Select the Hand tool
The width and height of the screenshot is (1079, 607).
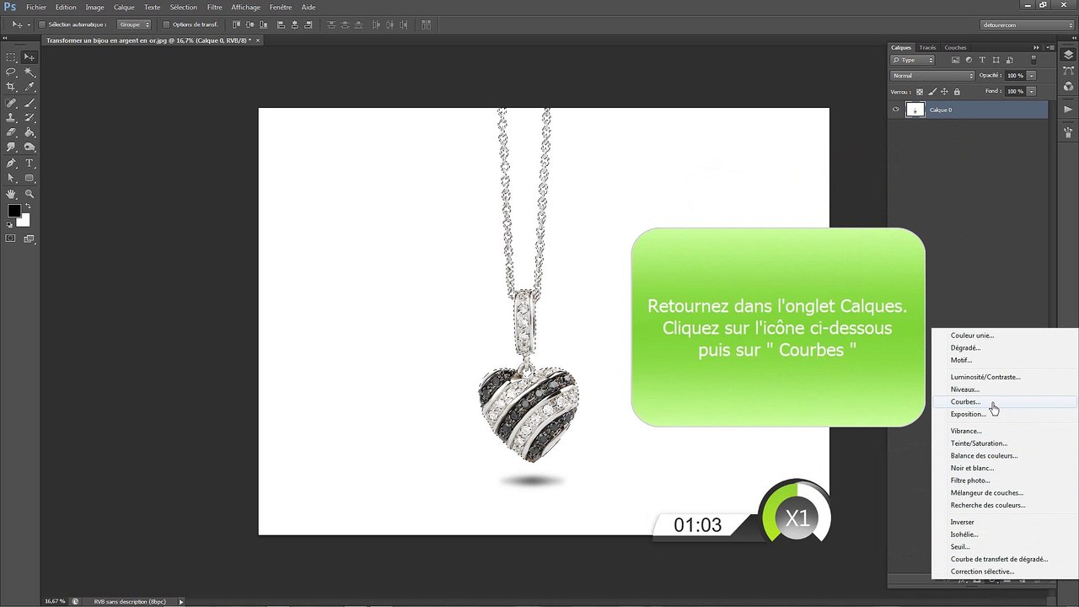pyautogui.click(x=11, y=194)
